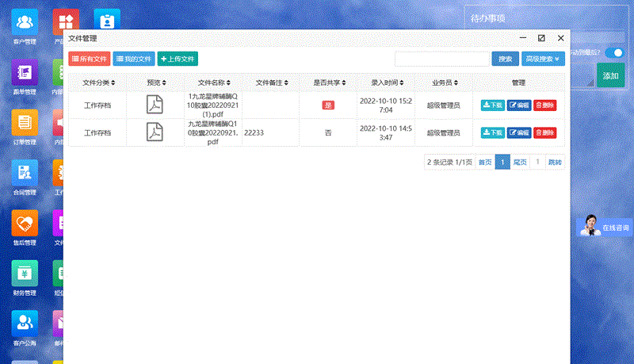Open the 财务管理 desktop icon
The width and height of the screenshot is (634, 364).
coord(25,274)
